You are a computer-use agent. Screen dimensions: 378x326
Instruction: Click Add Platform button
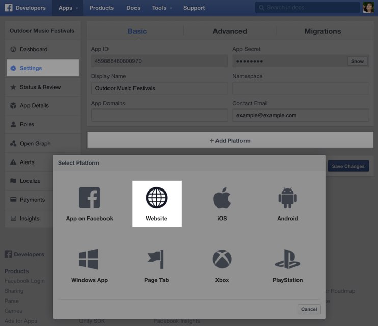pos(230,140)
